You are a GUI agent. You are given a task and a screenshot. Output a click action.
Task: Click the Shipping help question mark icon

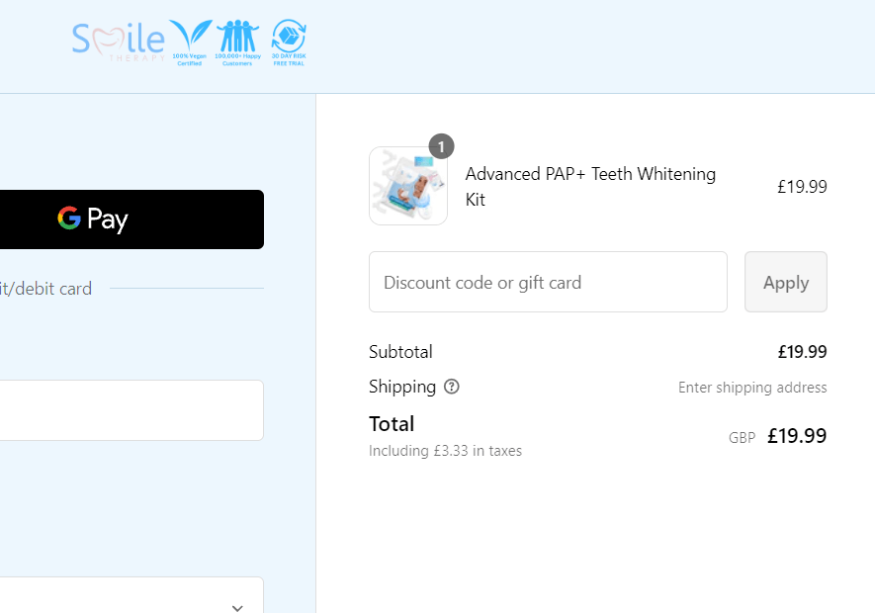tap(452, 387)
